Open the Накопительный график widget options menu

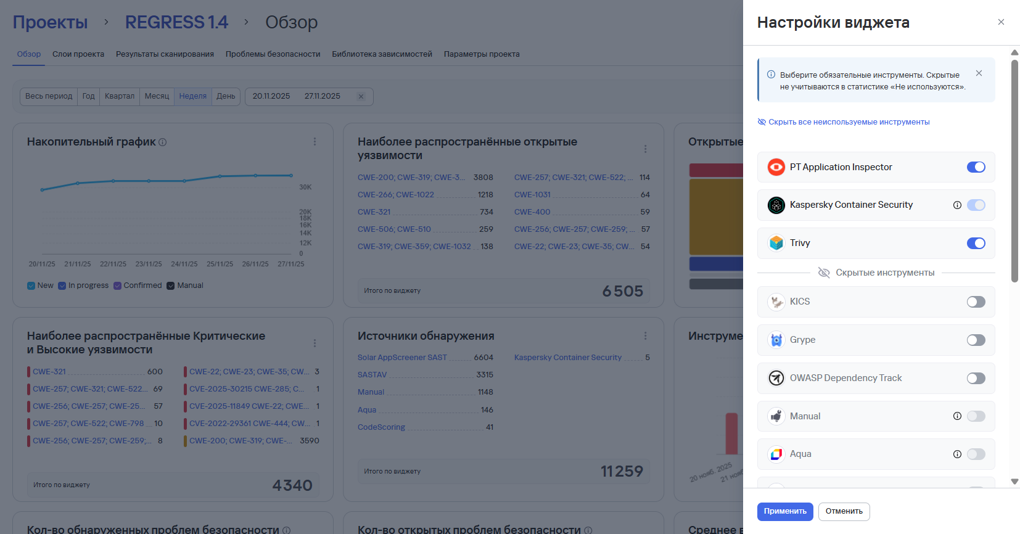point(315,142)
